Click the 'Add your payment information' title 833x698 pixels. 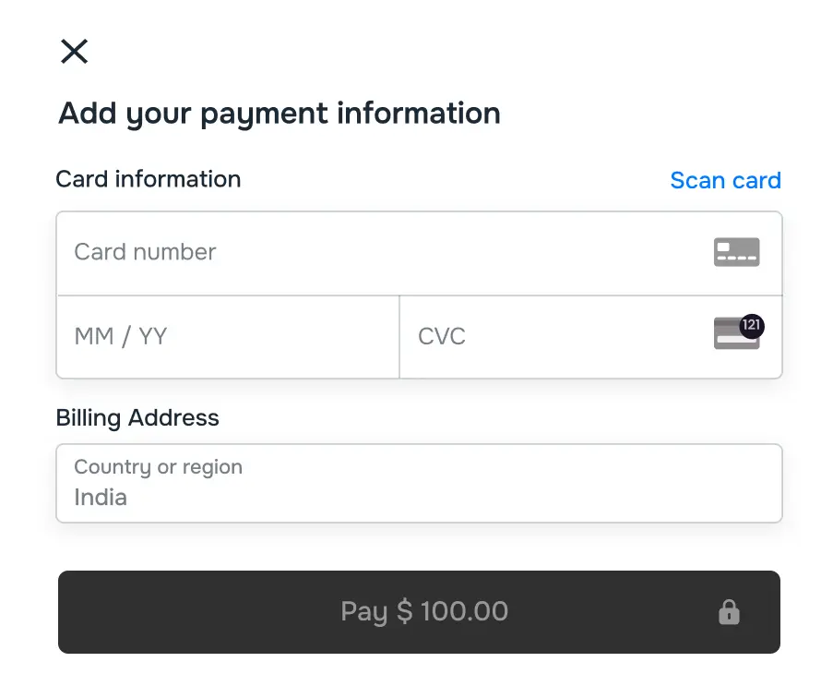279,113
